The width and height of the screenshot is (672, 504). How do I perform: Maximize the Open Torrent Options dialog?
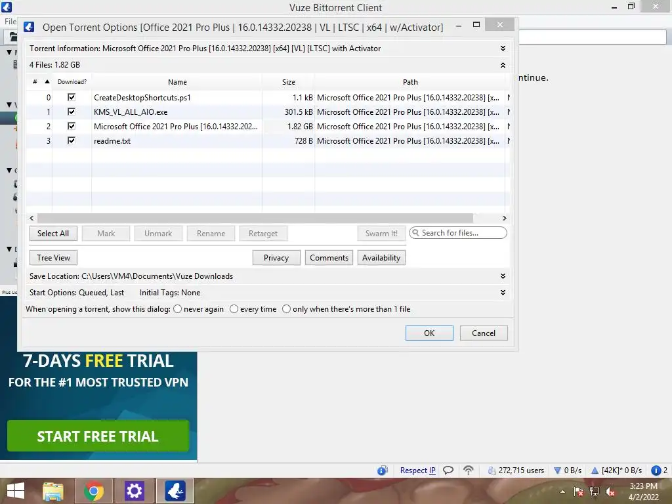click(476, 25)
